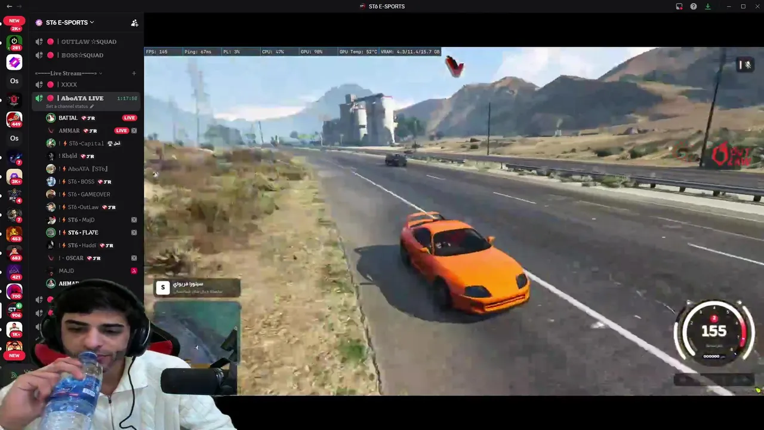Screen dimensions: 764x430
Task: Open the Help question-mark icon
Action: tap(694, 7)
